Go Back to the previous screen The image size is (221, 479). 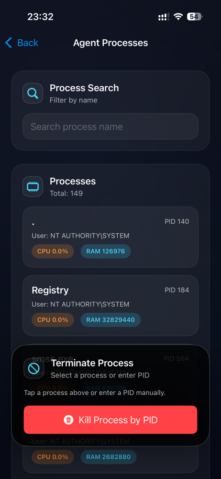click(22, 43)
